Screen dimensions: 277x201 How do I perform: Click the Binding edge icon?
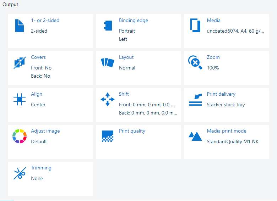[108, 26]
